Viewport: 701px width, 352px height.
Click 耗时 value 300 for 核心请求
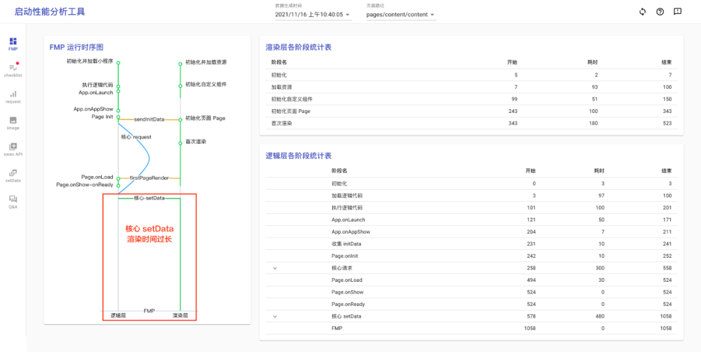click(x=600, y=268)
